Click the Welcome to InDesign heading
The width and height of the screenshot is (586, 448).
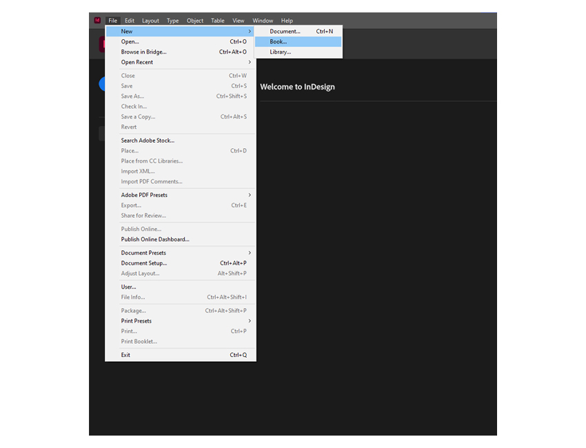click(298, 87)
